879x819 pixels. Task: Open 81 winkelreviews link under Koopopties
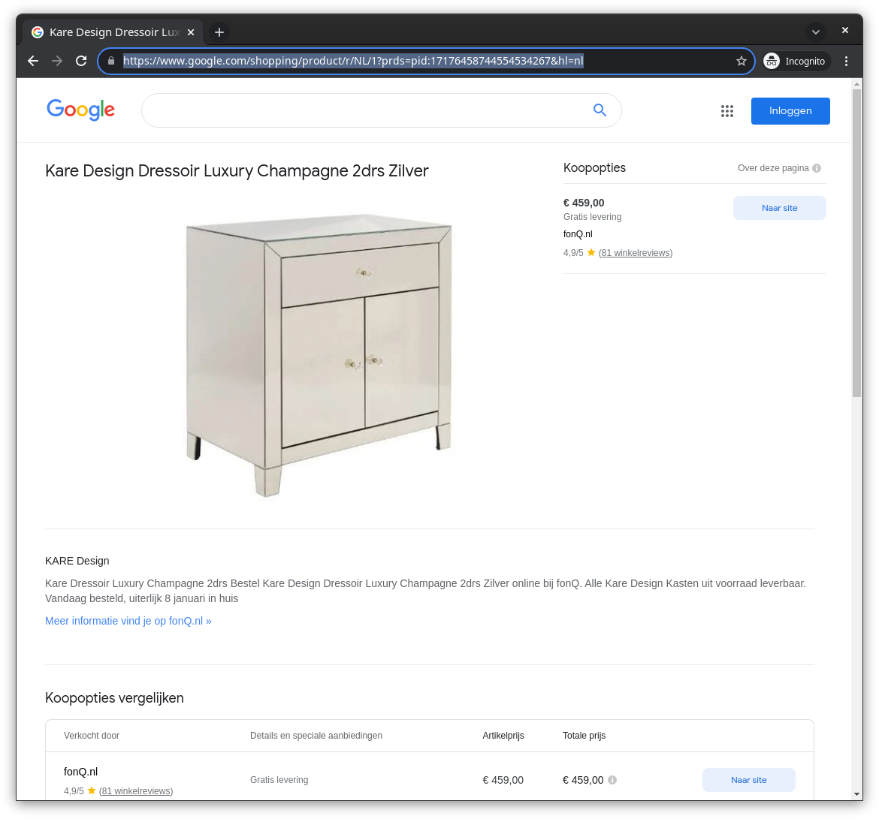(635, 253)
